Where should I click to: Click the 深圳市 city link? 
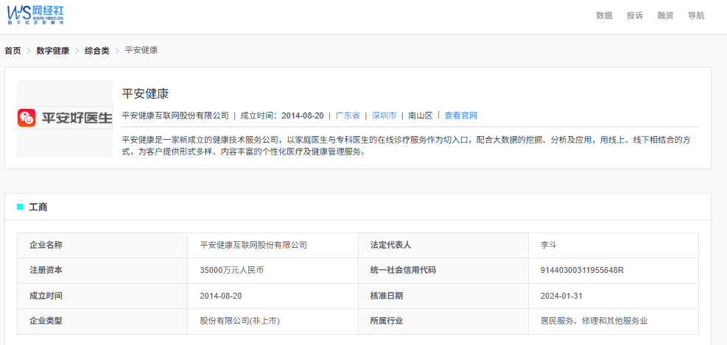pyautogui.click(x=384, y=115)
